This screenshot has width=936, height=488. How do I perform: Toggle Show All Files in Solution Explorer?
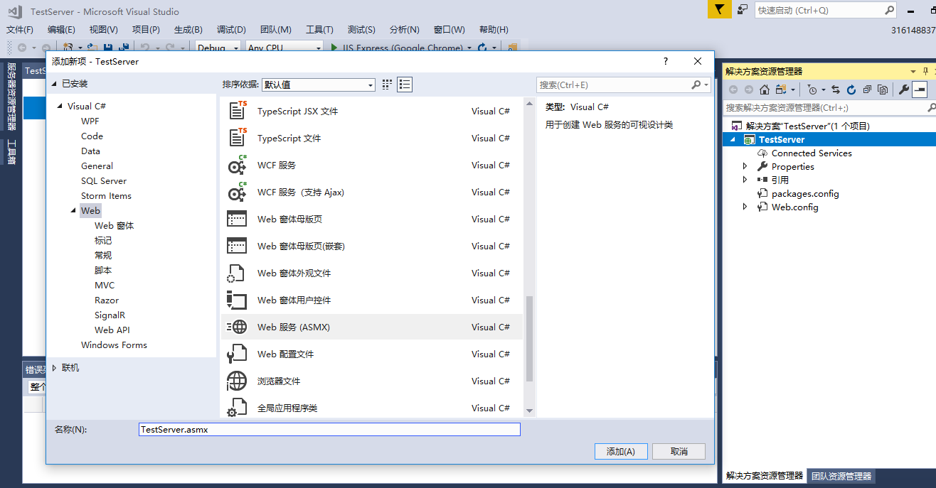click(x=883, y=90)
